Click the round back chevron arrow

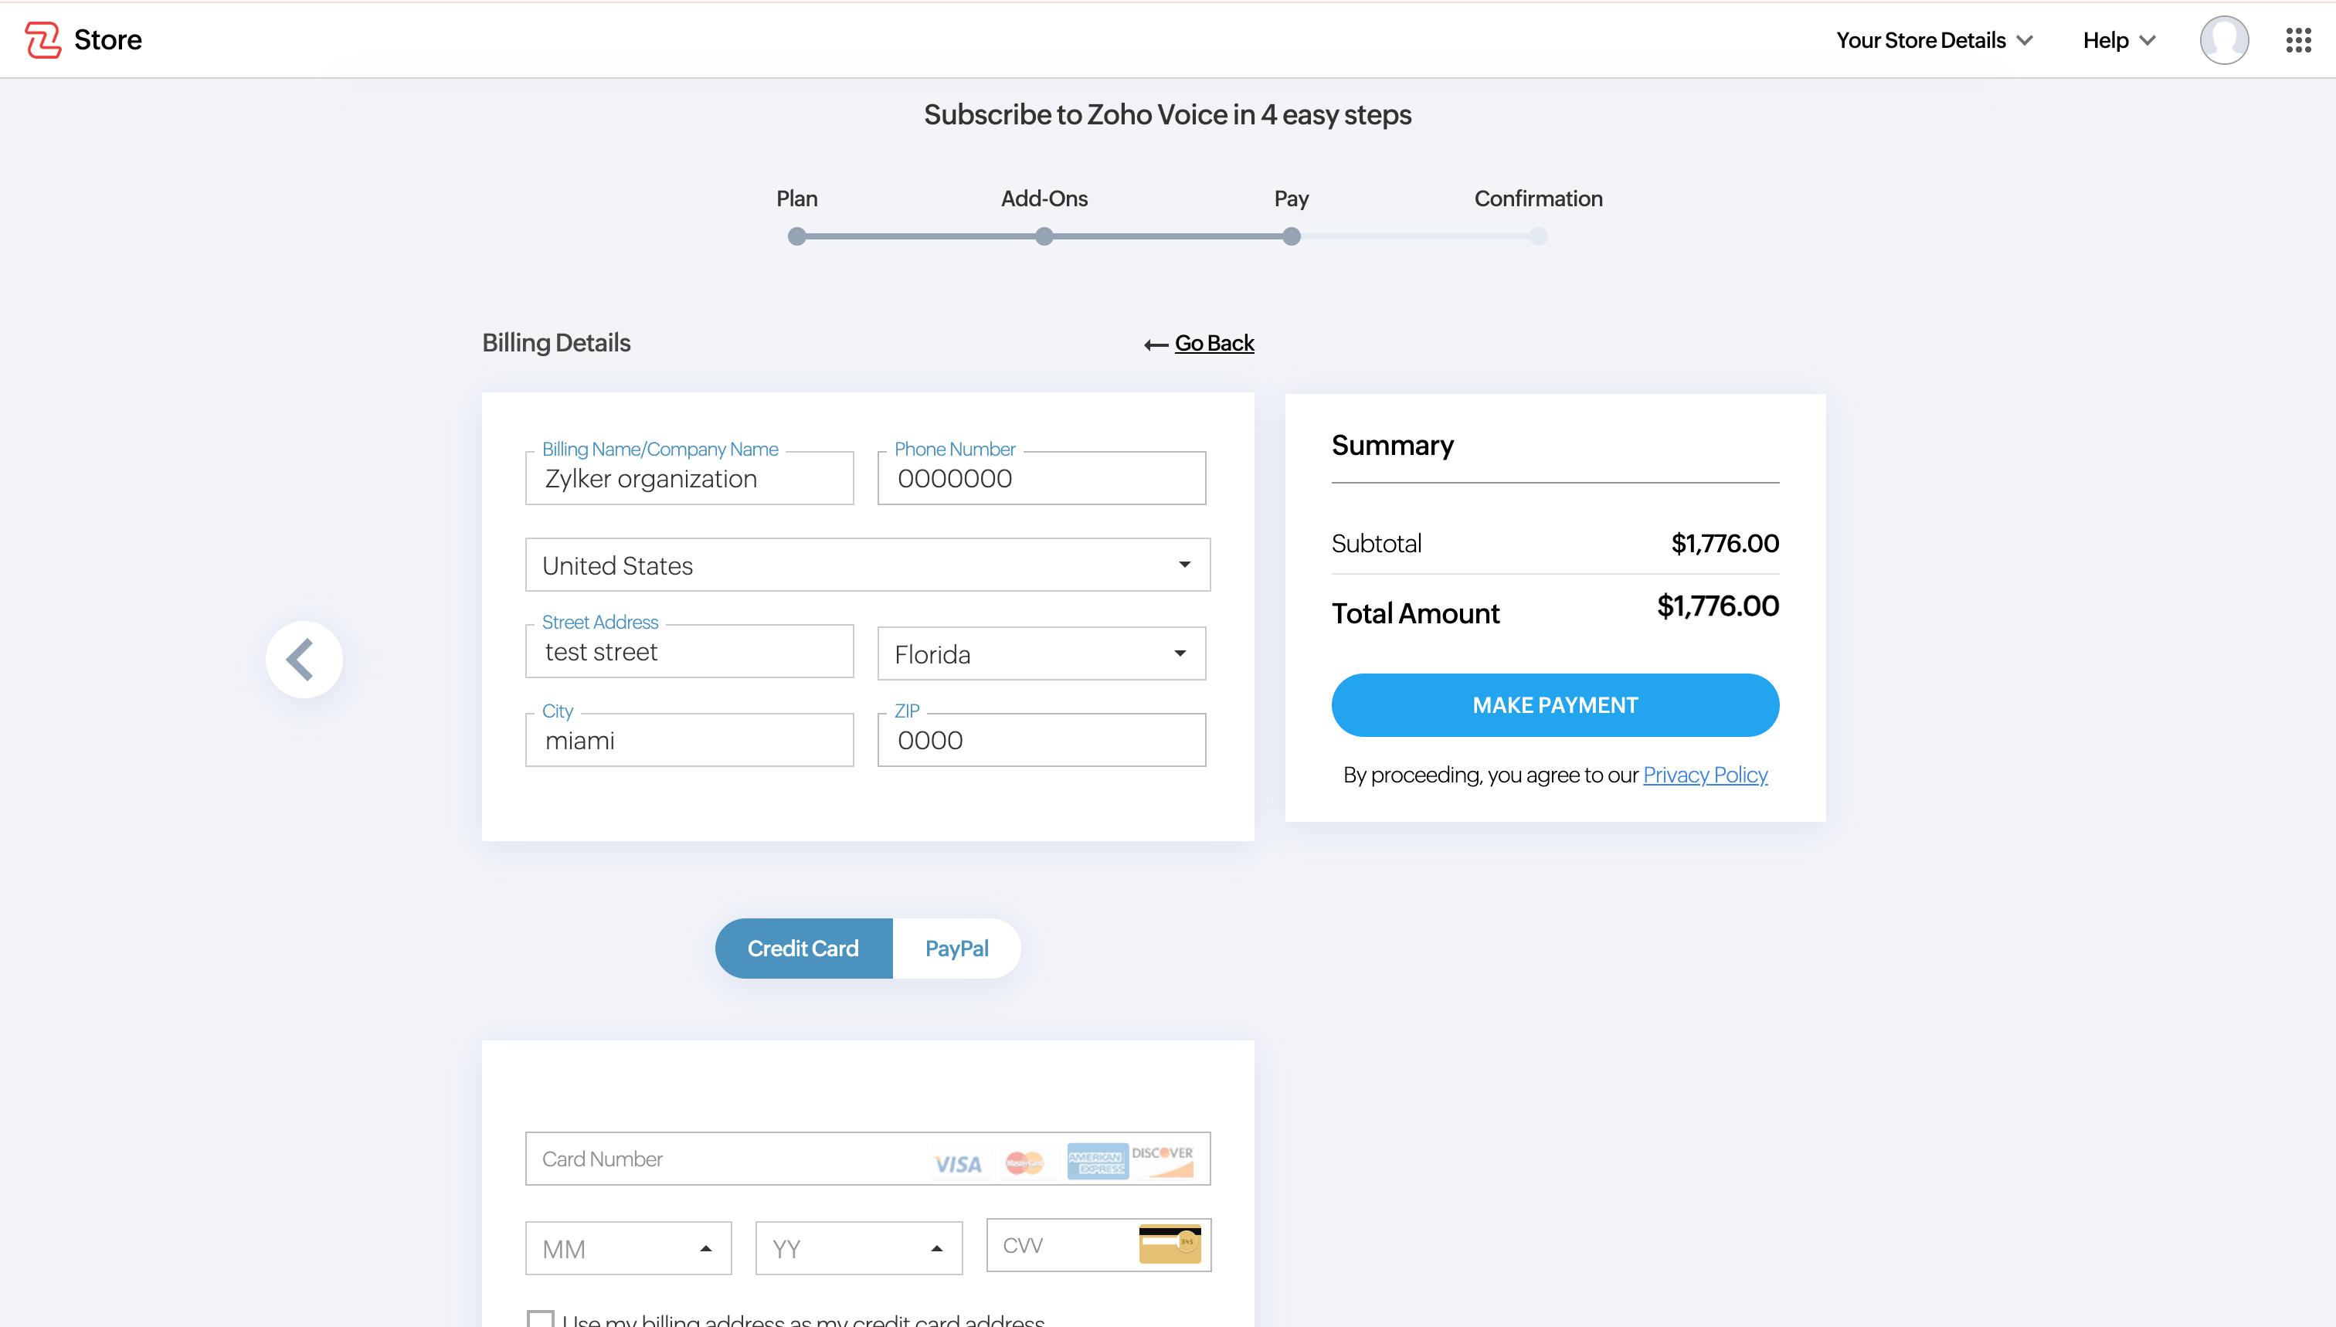(x=304, y=659)
